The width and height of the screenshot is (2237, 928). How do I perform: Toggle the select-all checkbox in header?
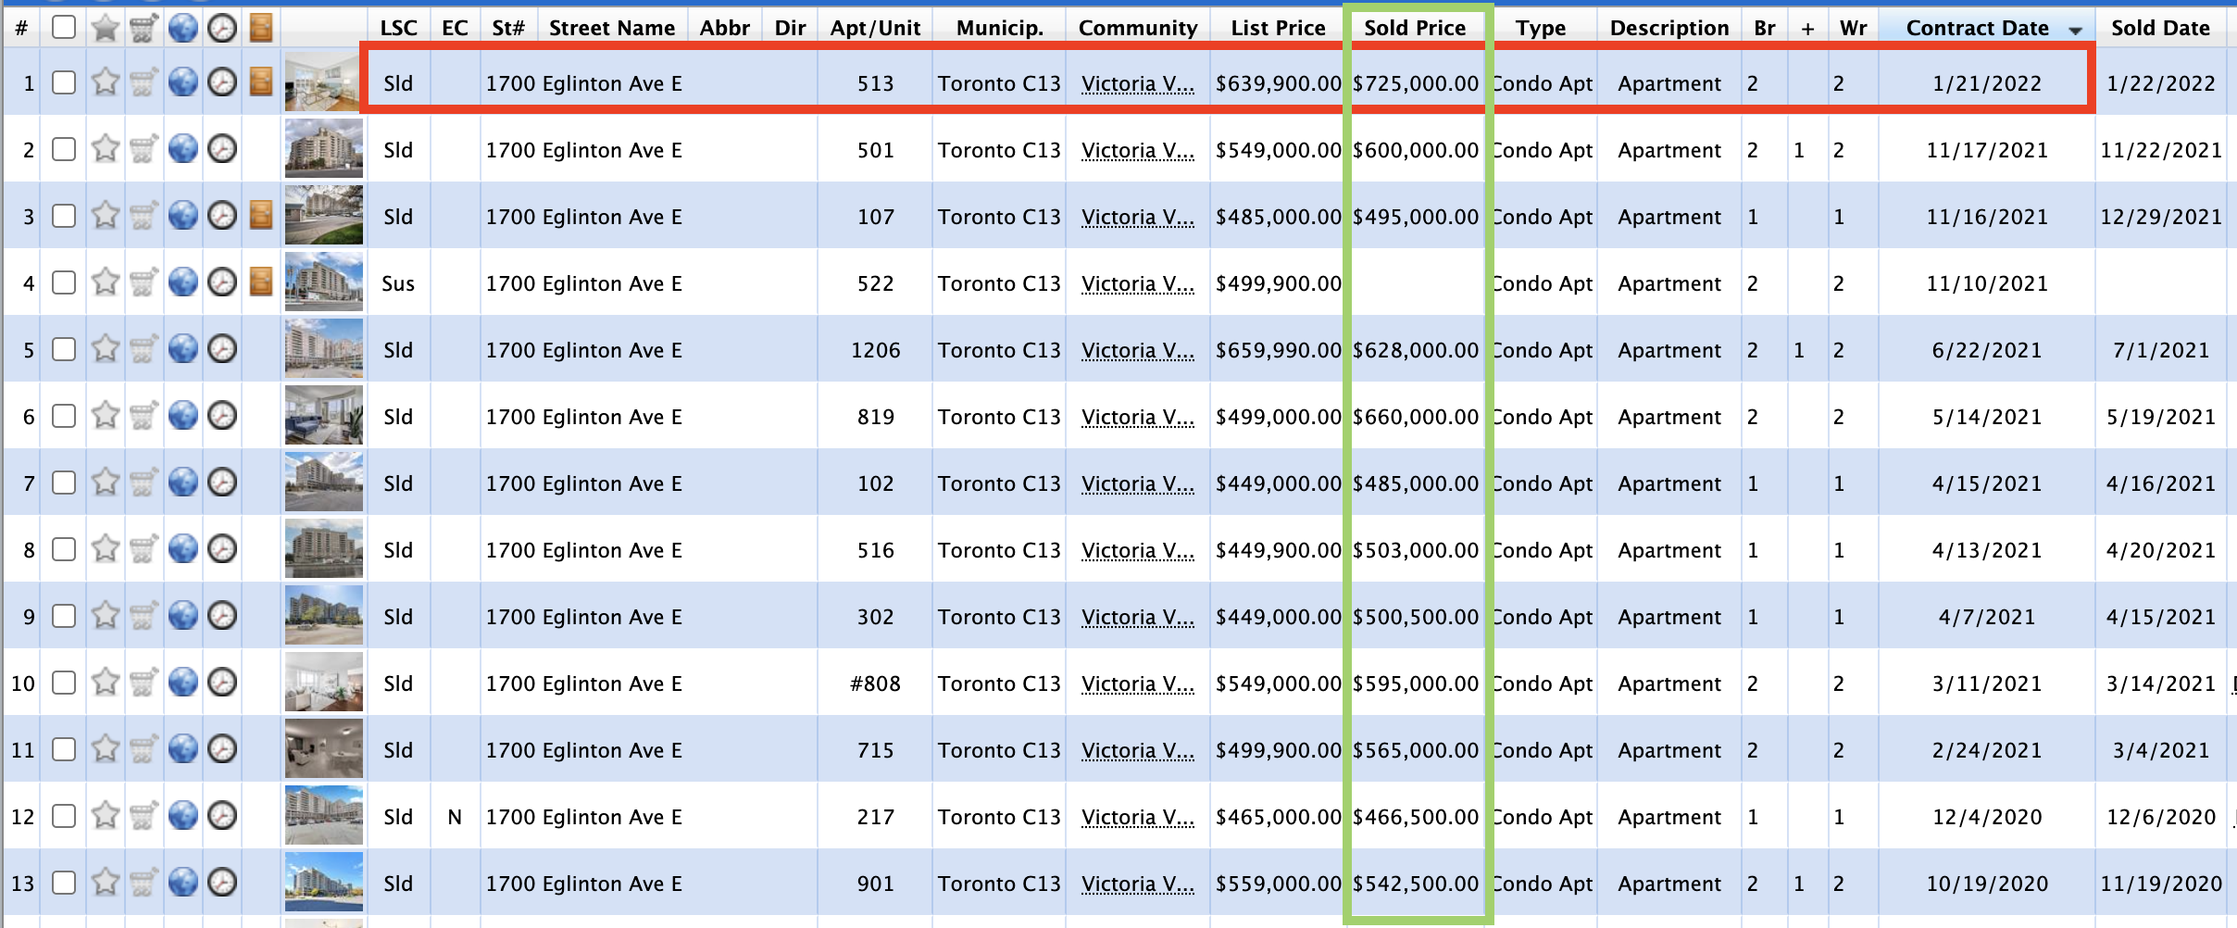(64, 28)
